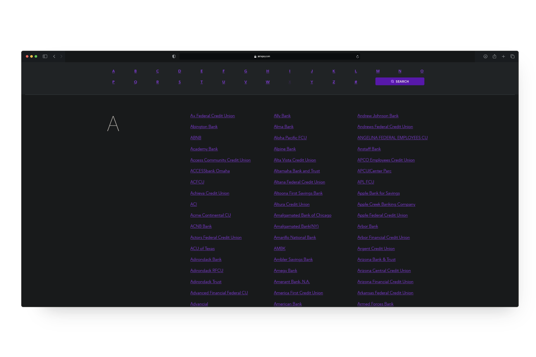The width and height of the screenshot is (536, 357).
Task: Click Apple Bank for Savings link
Action: click(378, 193)
